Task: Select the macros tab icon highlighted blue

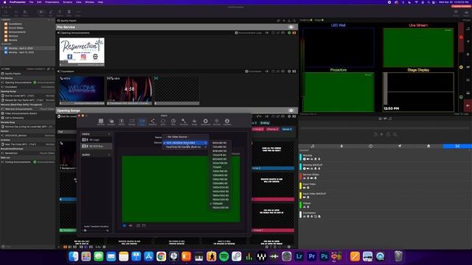Action: (457, 146)
